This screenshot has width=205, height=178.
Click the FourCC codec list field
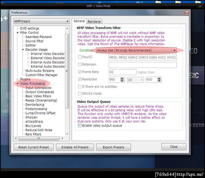(x=142, y=57)
